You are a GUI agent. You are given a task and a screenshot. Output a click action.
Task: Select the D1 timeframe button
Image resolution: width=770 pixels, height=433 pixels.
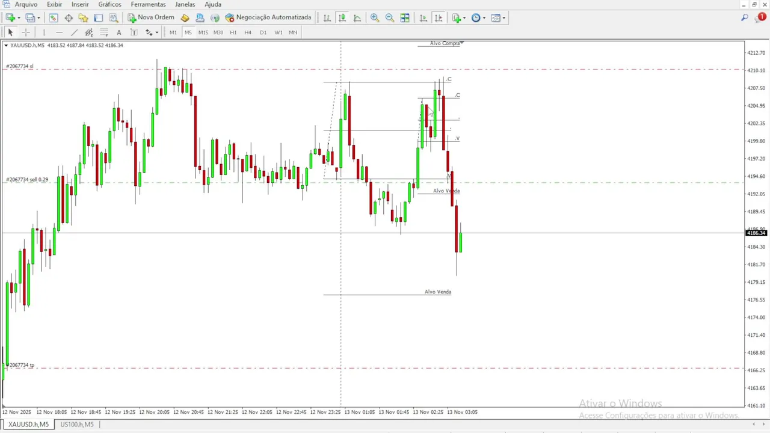(263, 32)
